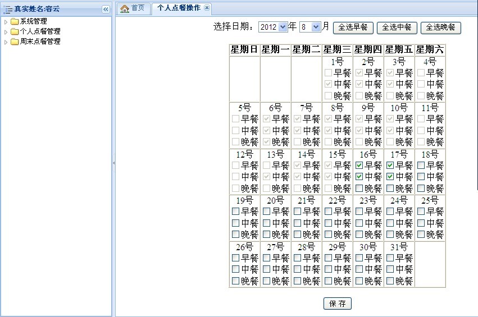Image resolution: width=478 pixels, height=317 pixels.
Task: Switch to the 首页 tab
Action: point(134,8)
